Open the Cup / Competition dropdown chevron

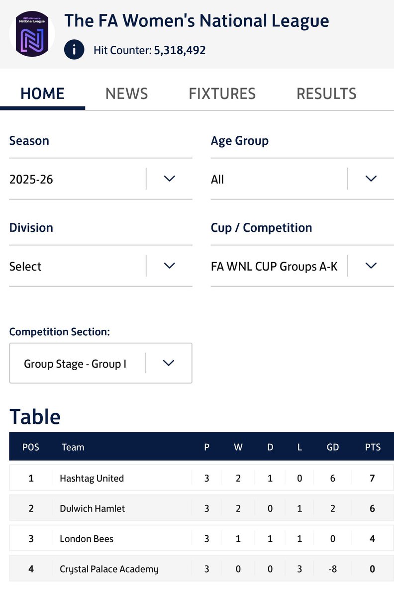[x=371, y=266]
